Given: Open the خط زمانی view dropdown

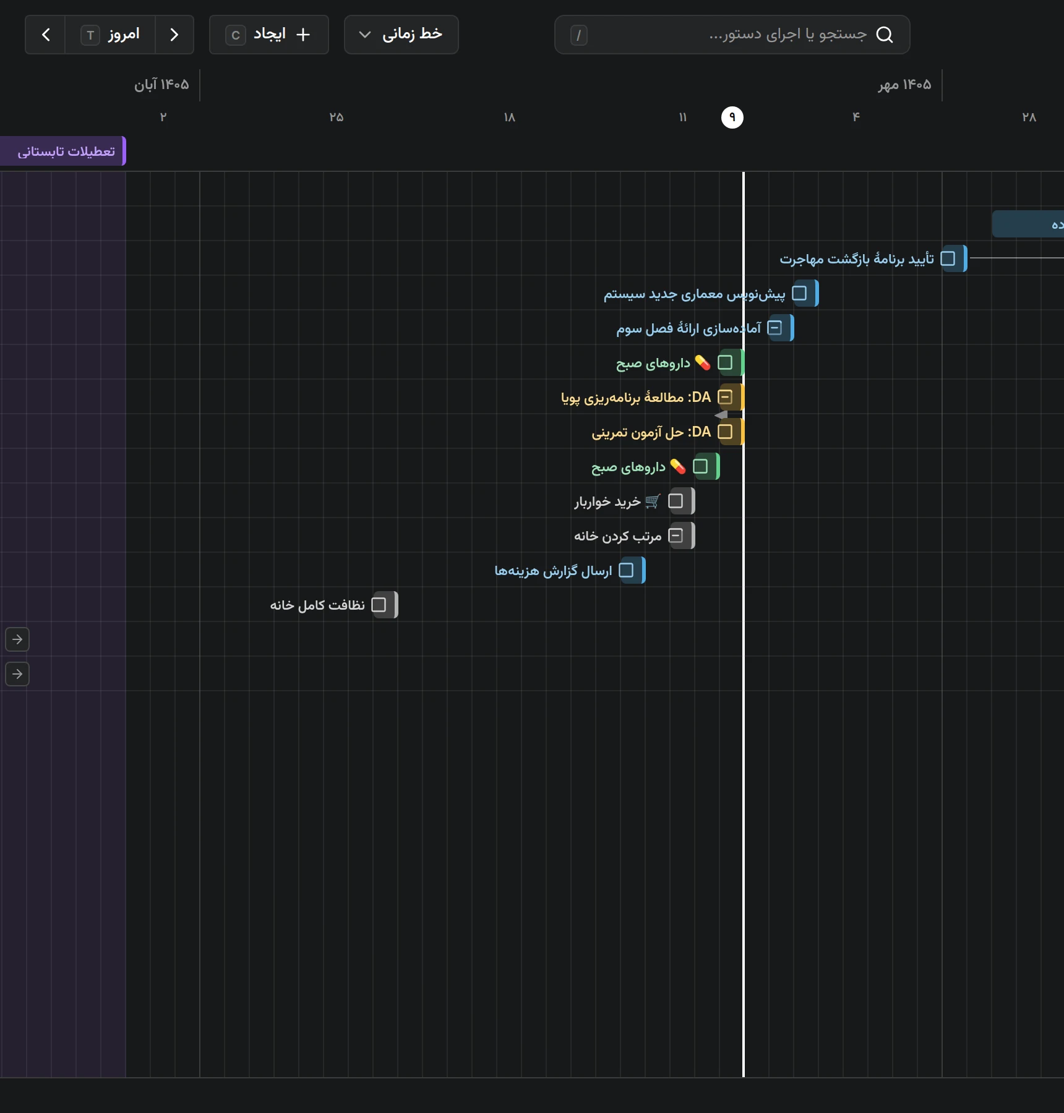Looking at the screenshot, I should (401, 35).
